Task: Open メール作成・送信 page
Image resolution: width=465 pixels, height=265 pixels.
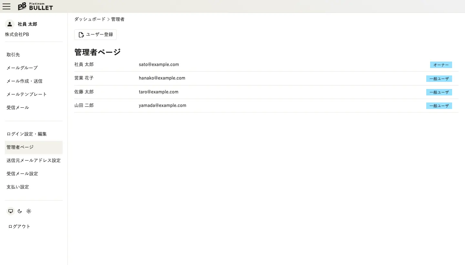Action: (25, 81)
